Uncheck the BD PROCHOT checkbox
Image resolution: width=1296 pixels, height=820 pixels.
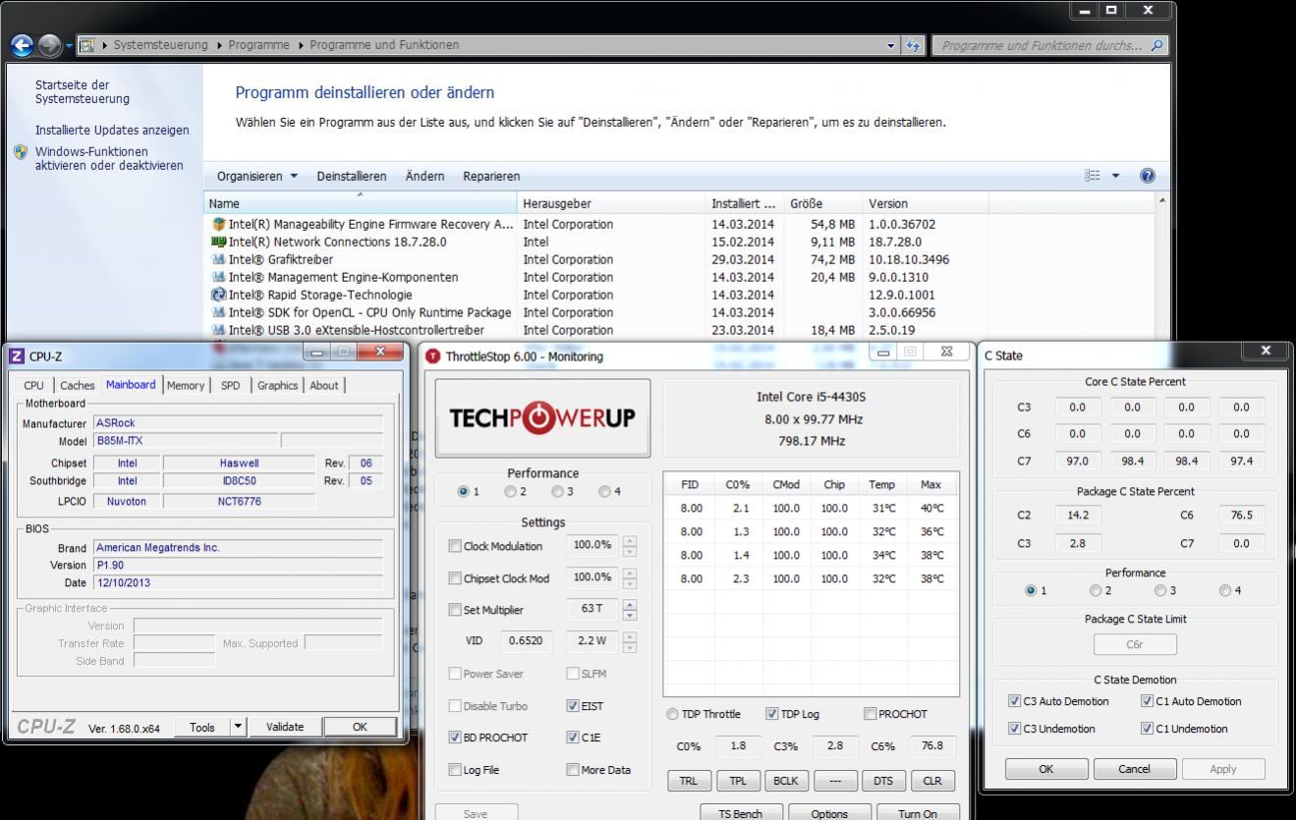(x=455, y=738)
